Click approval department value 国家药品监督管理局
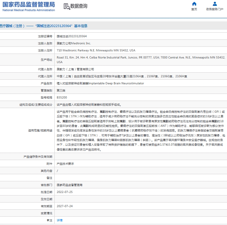 [69, 185]
